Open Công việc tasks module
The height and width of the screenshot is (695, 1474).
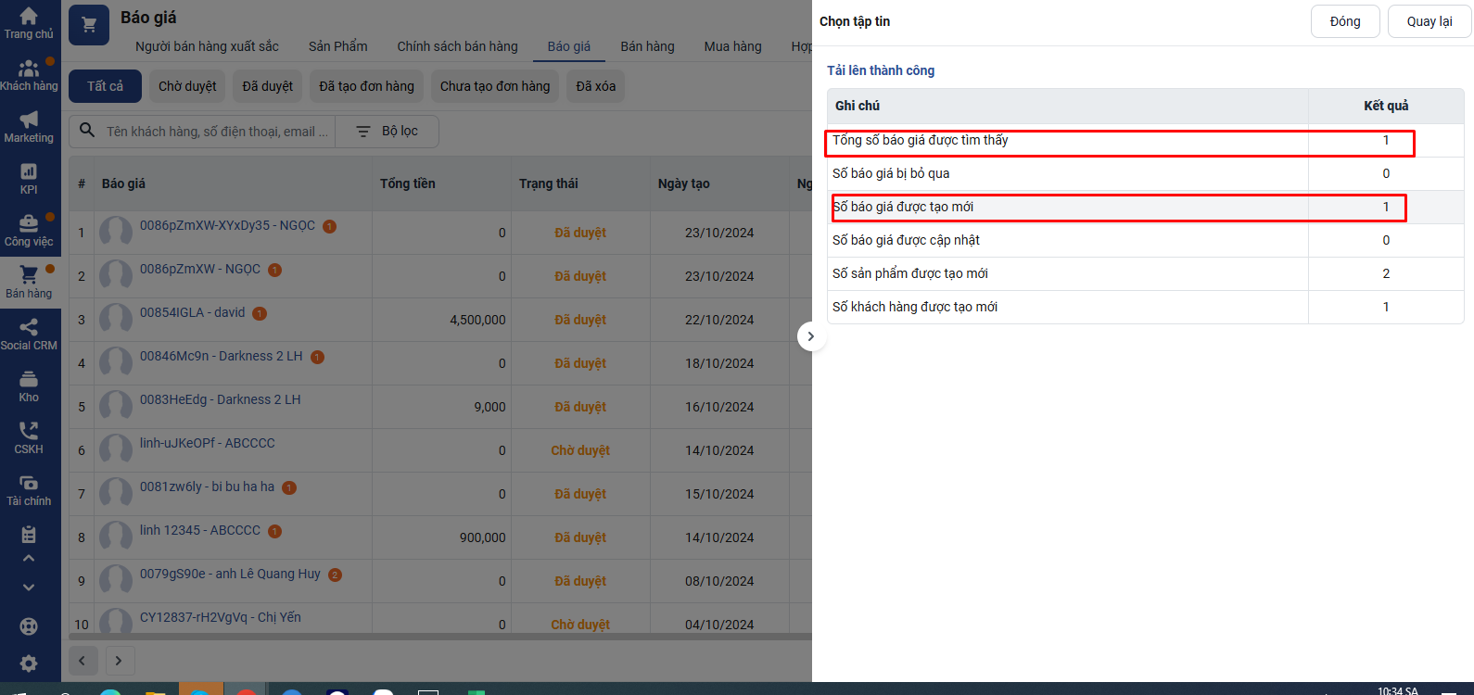[29, 230]
